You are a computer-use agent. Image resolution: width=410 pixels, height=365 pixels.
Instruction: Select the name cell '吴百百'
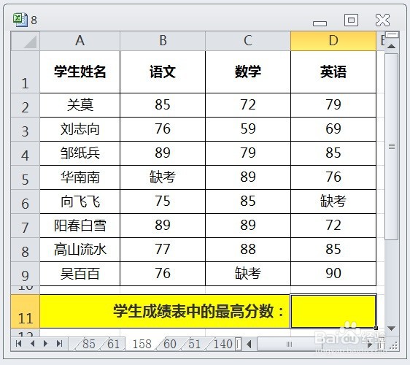[80, 274]
